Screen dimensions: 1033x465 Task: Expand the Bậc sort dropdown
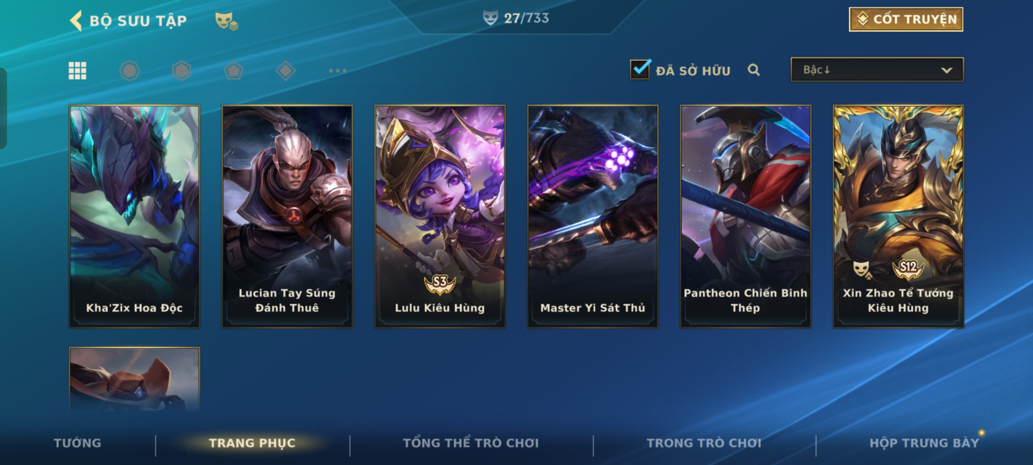coord(877,70)
